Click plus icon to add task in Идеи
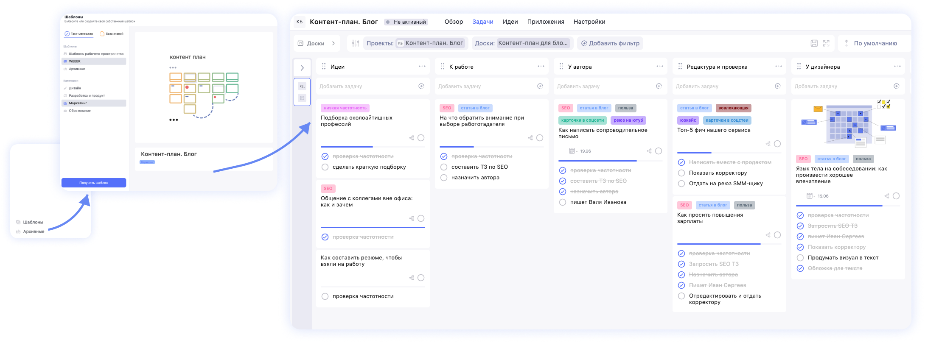The width and height of the screenshot is (925, 343). pos(421,86)
